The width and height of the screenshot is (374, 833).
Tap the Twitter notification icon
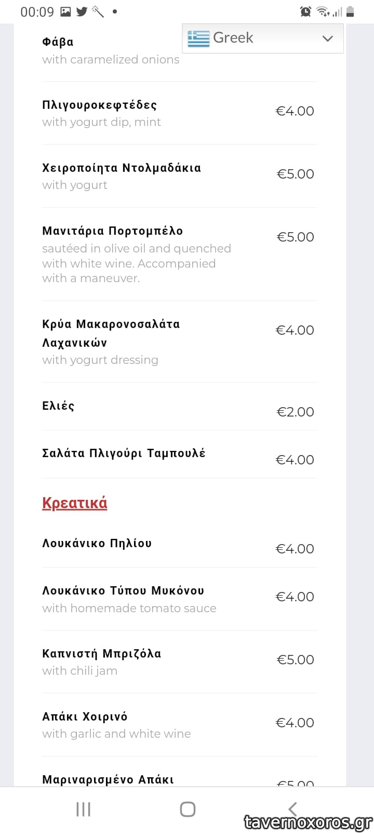pyautogui.click(x=82, y=11)
